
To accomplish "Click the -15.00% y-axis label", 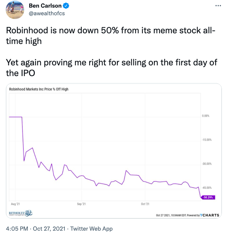I will (x=207, y=140).
